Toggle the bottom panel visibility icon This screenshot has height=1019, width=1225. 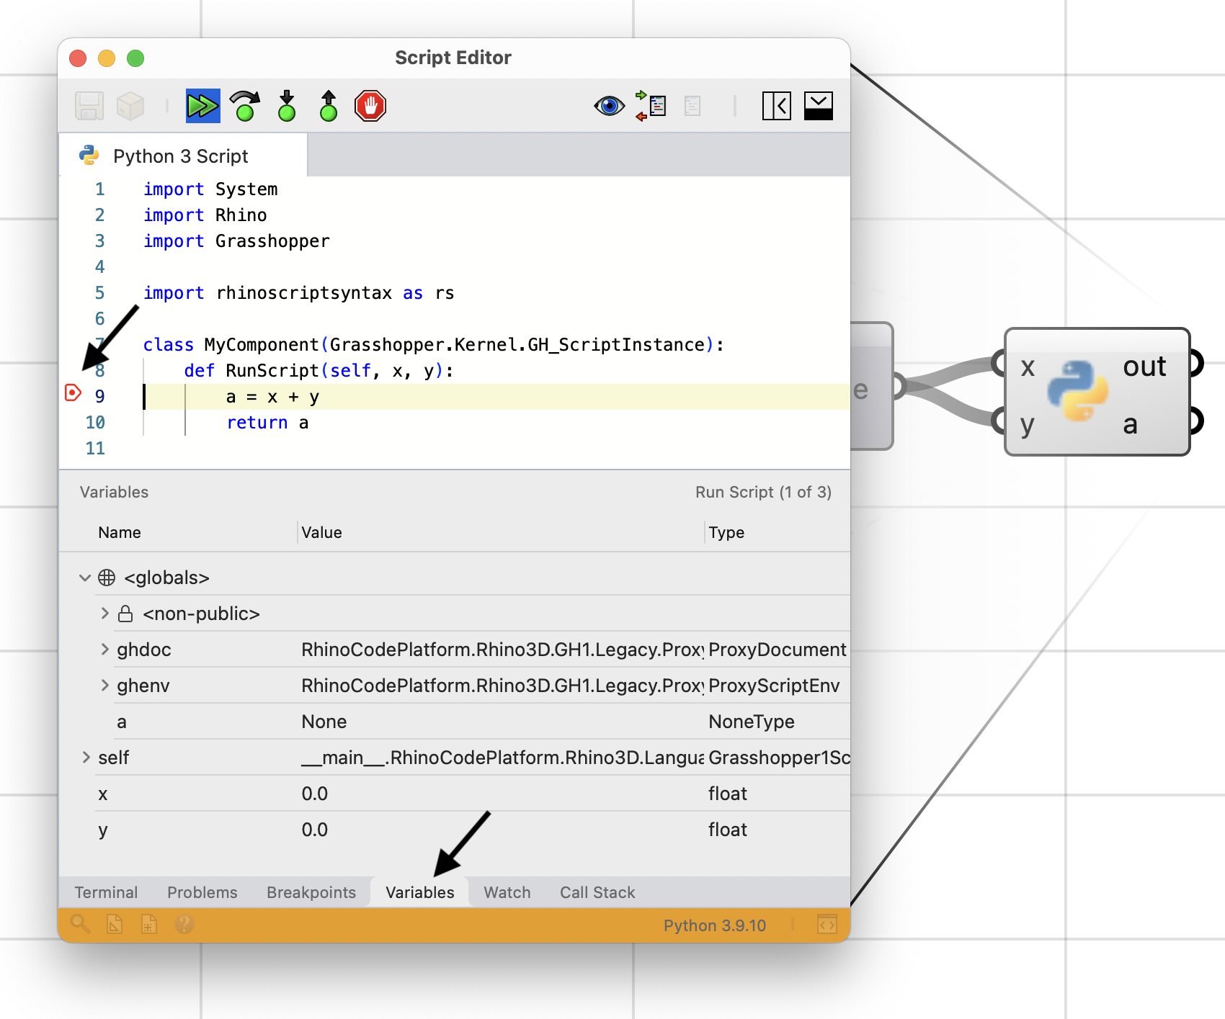[819, 106]
